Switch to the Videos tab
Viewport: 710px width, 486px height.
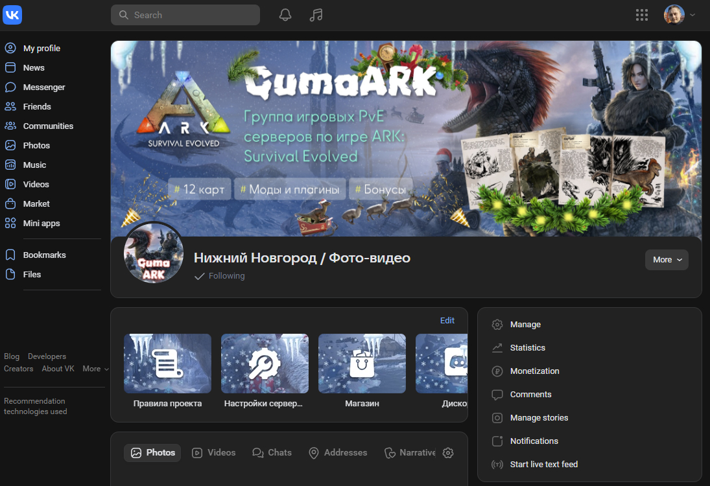pyautogui.click(x=214, y=452)
